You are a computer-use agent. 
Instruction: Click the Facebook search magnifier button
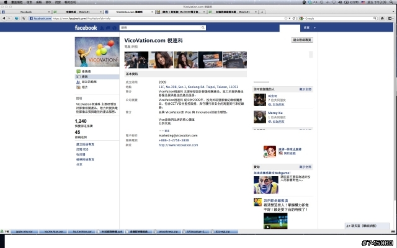(203, 27)
